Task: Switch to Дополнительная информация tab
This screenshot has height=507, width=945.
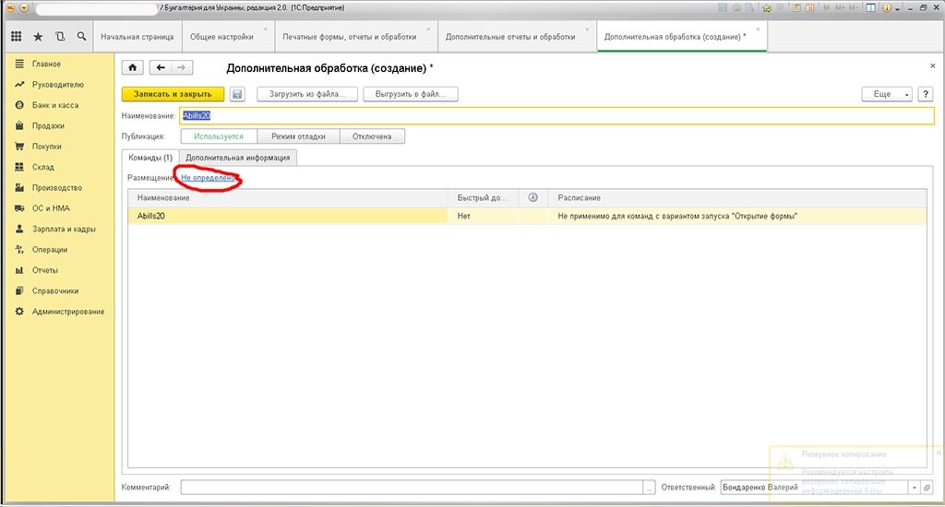Action: click(237, 158)
